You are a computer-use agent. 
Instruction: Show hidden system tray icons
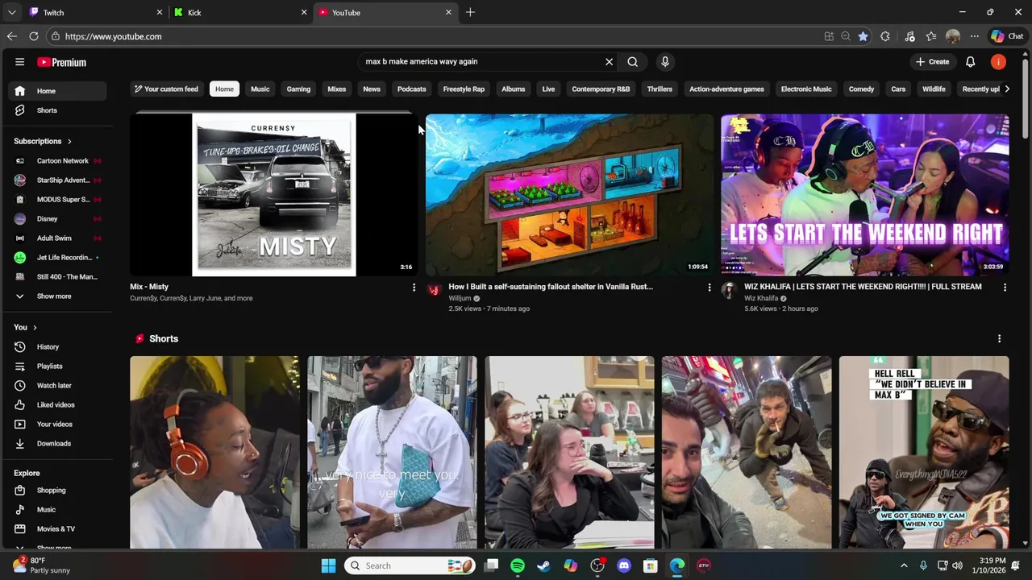tap(904, 565)
